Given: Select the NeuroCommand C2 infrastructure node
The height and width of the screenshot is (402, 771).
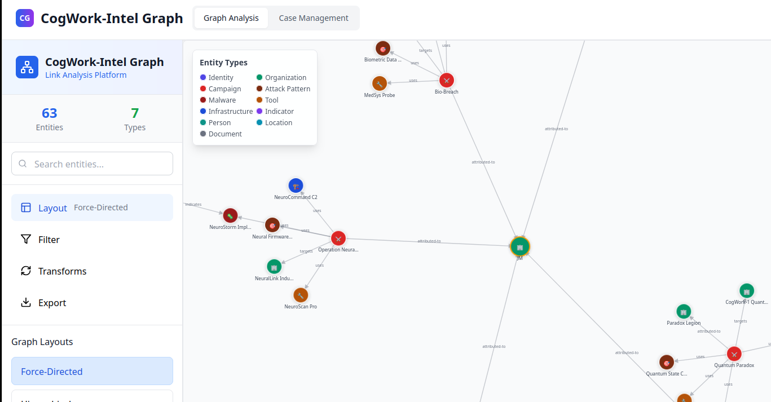Looking at the screenshot, I should (296, 185).
